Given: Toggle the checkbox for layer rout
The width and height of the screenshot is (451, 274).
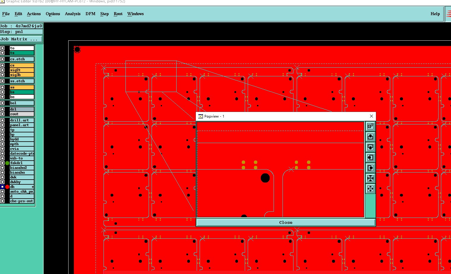Looking at the screenshot, I should click(x=2, y=114).
